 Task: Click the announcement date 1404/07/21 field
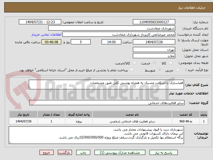click(x=40, y=22)
